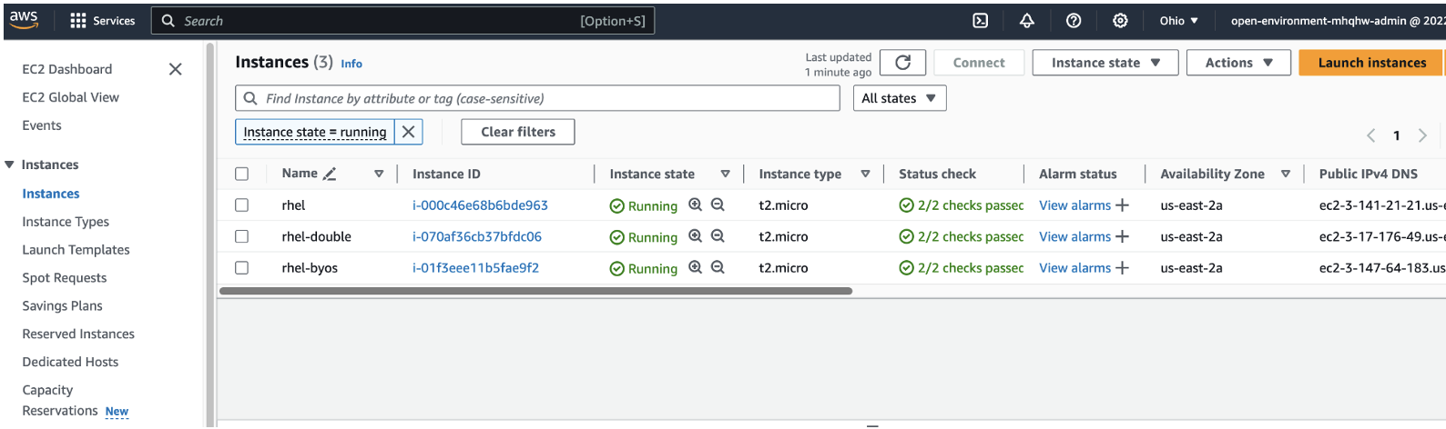The image size is (1446, 429).
Task: Add alarm with plus icon for rhel
Action: pyautogui.click(x=1122, y=205)
